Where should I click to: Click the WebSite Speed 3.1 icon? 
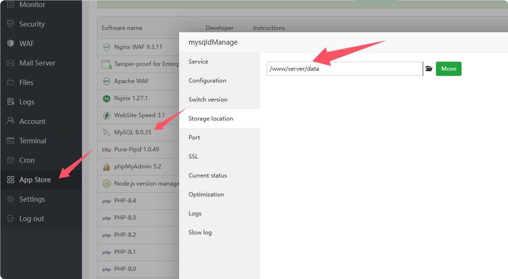[107, 115]
